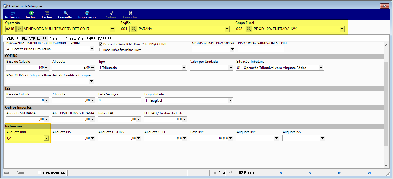Click the Lista Serviços input field
This screenshot has height=179, width=393.
click(120, 101)
